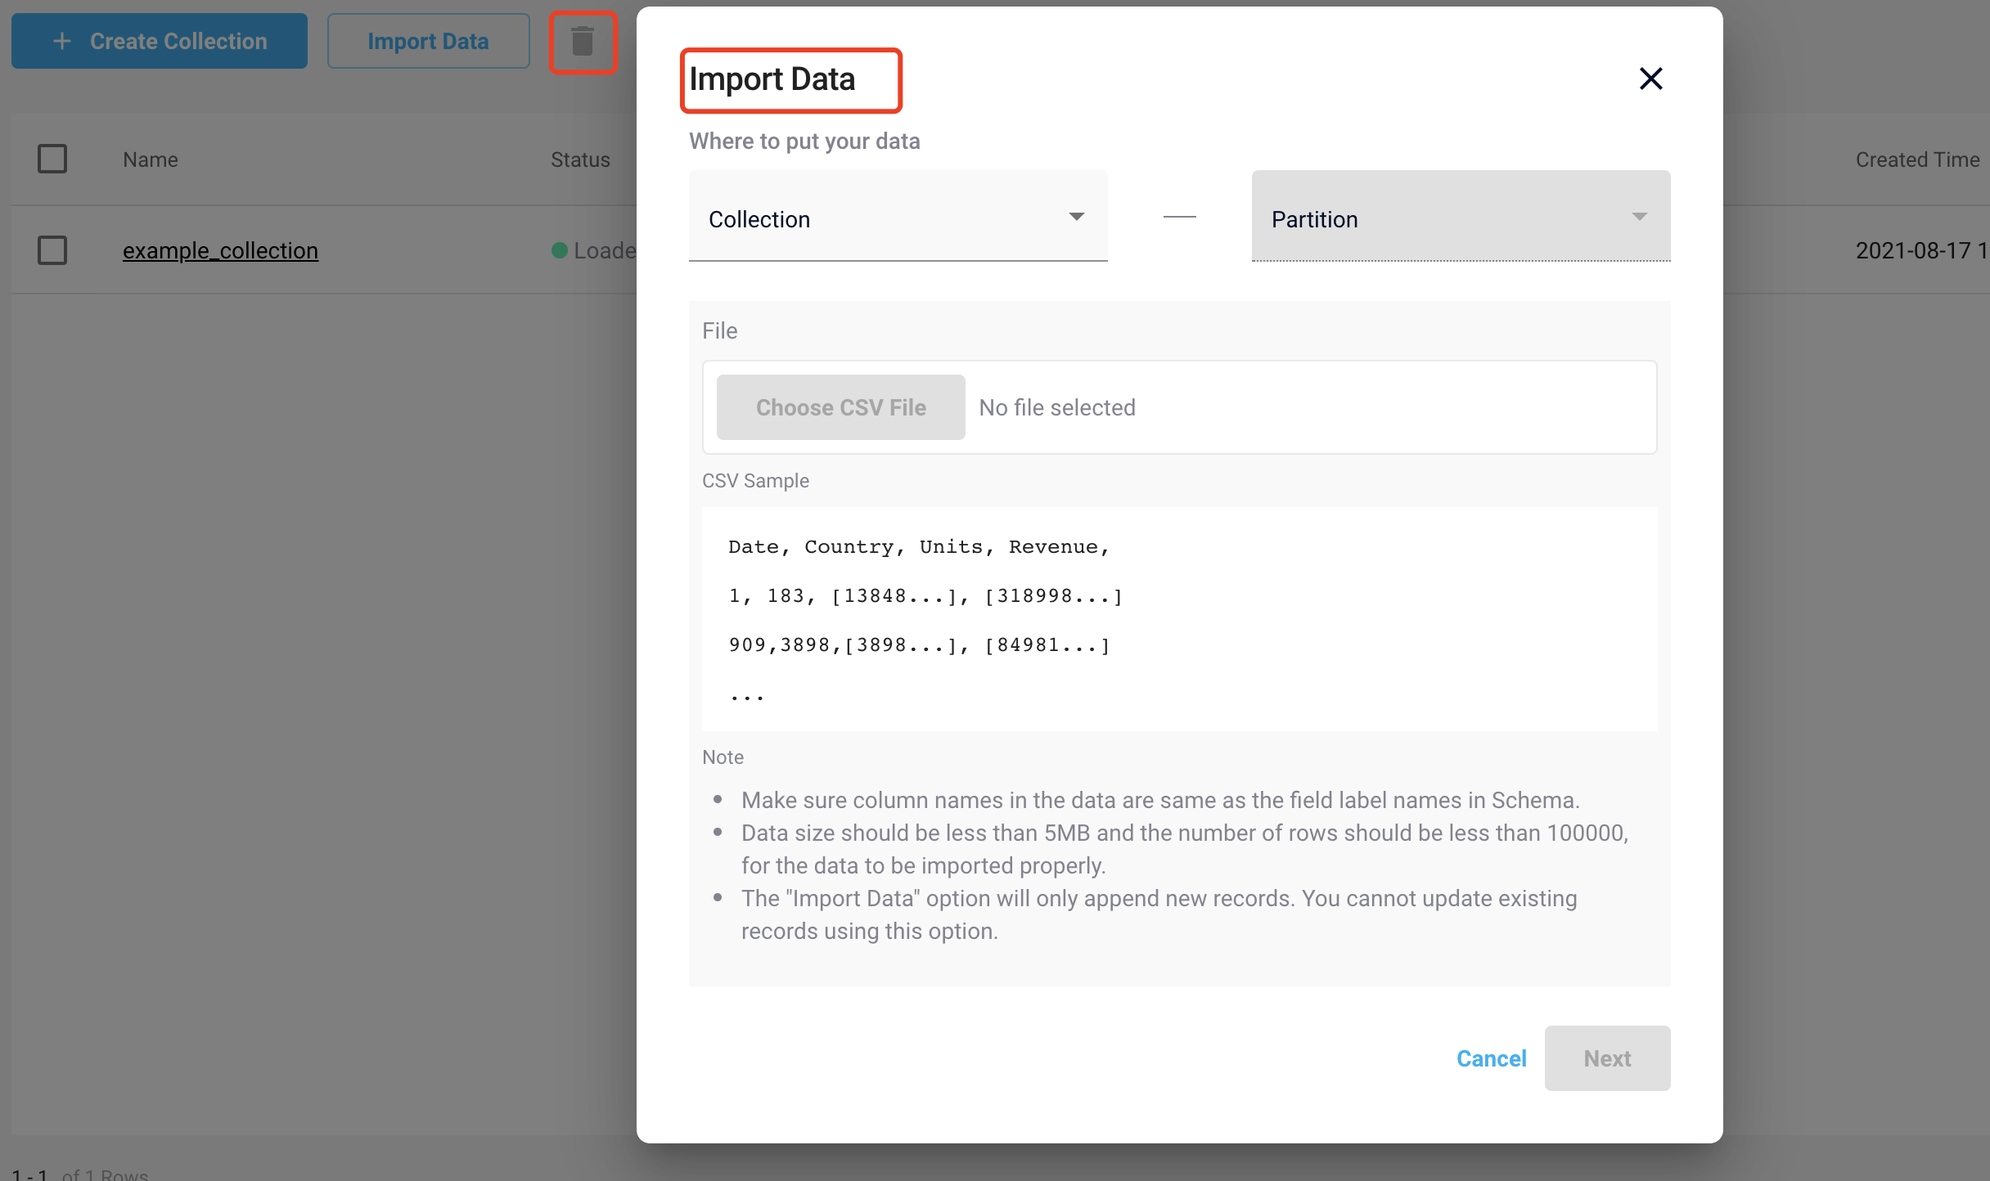Viewport: 1990px width, 1181px height.
Task: Click the Create Collection button
Action: (160, 41)
